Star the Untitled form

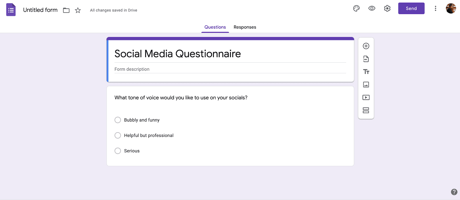point(78,10)
